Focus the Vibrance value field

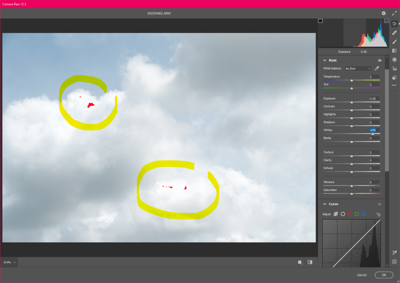tap(374, 182)
